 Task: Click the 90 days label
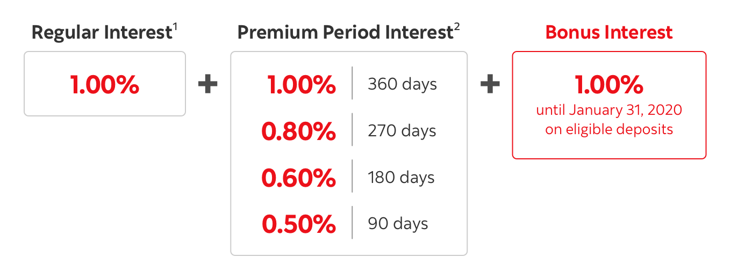(398, 224)
